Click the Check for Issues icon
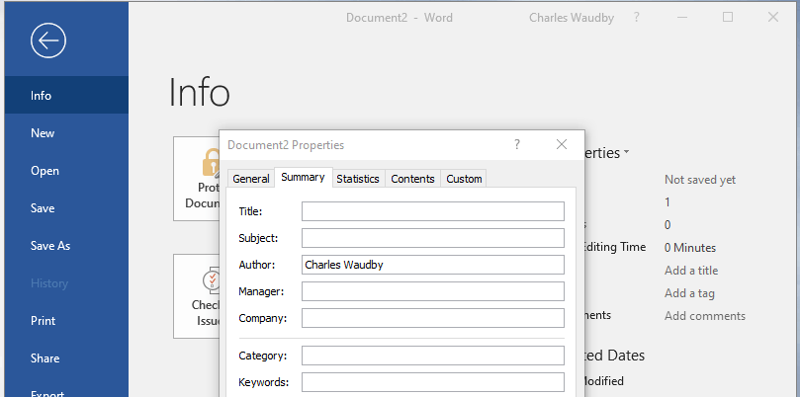Viewport: 800px width, 397px height. (212, 280)
